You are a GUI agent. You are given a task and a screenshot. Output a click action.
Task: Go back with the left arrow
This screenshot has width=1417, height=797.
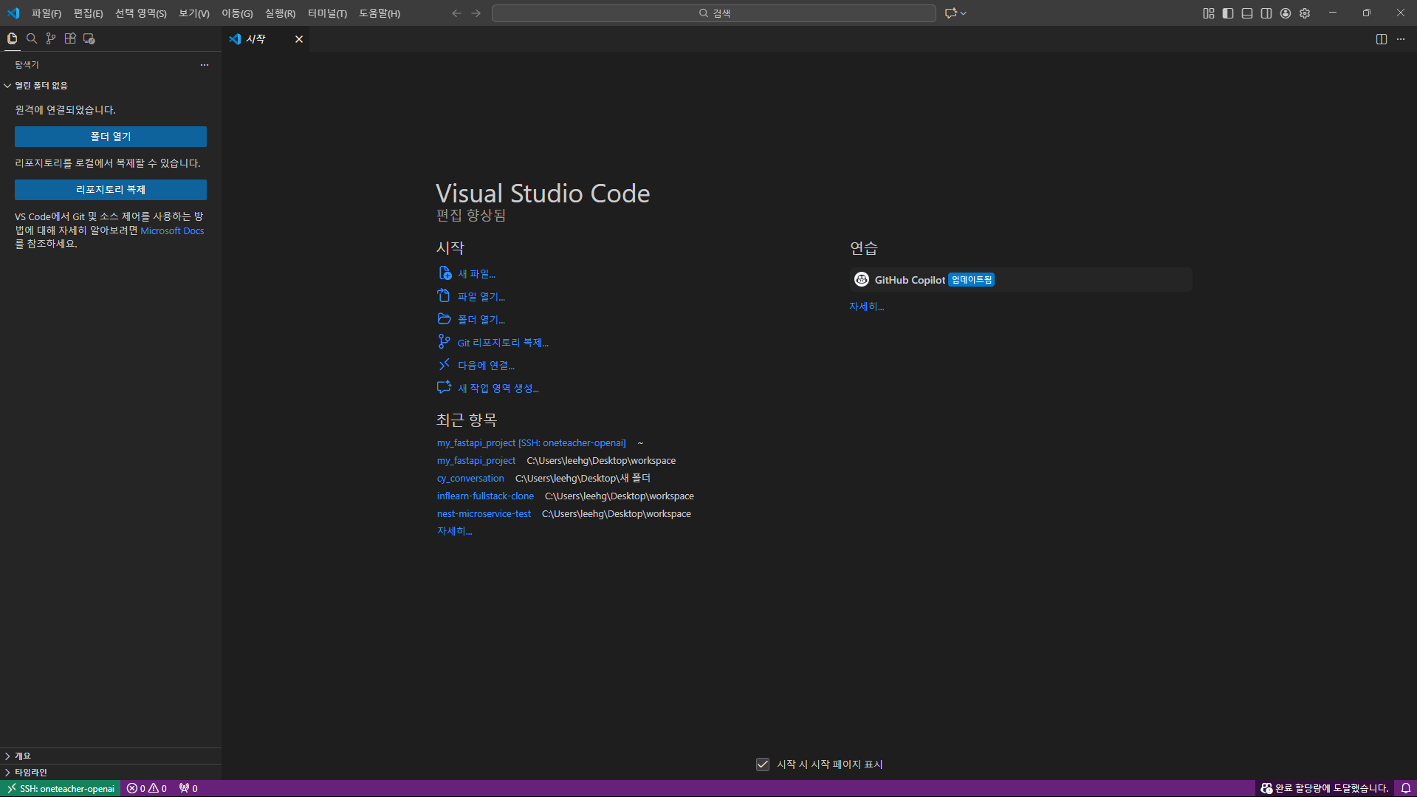(456, 13)
